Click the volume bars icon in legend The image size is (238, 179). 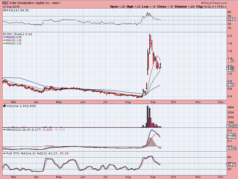pyautogui.click(x=5, y=106)
